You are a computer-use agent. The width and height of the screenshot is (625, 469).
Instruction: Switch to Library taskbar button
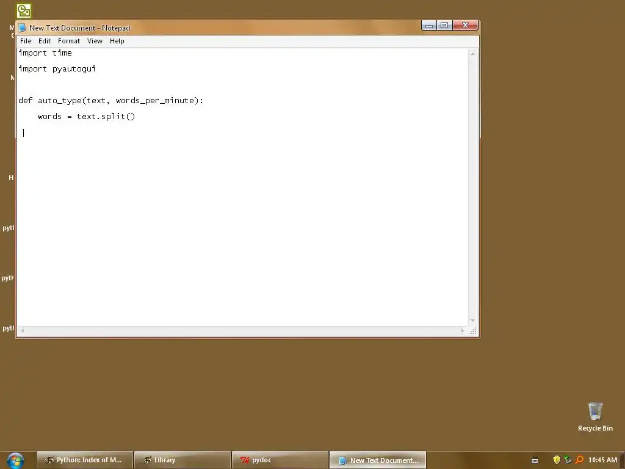tap(182, 460)
